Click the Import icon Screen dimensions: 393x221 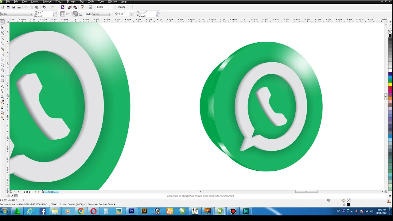[x=70, y=7]
